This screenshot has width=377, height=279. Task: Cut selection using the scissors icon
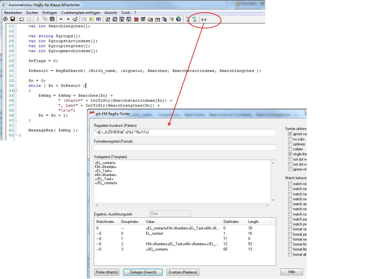pyautogui.click(x=38, y=19)
